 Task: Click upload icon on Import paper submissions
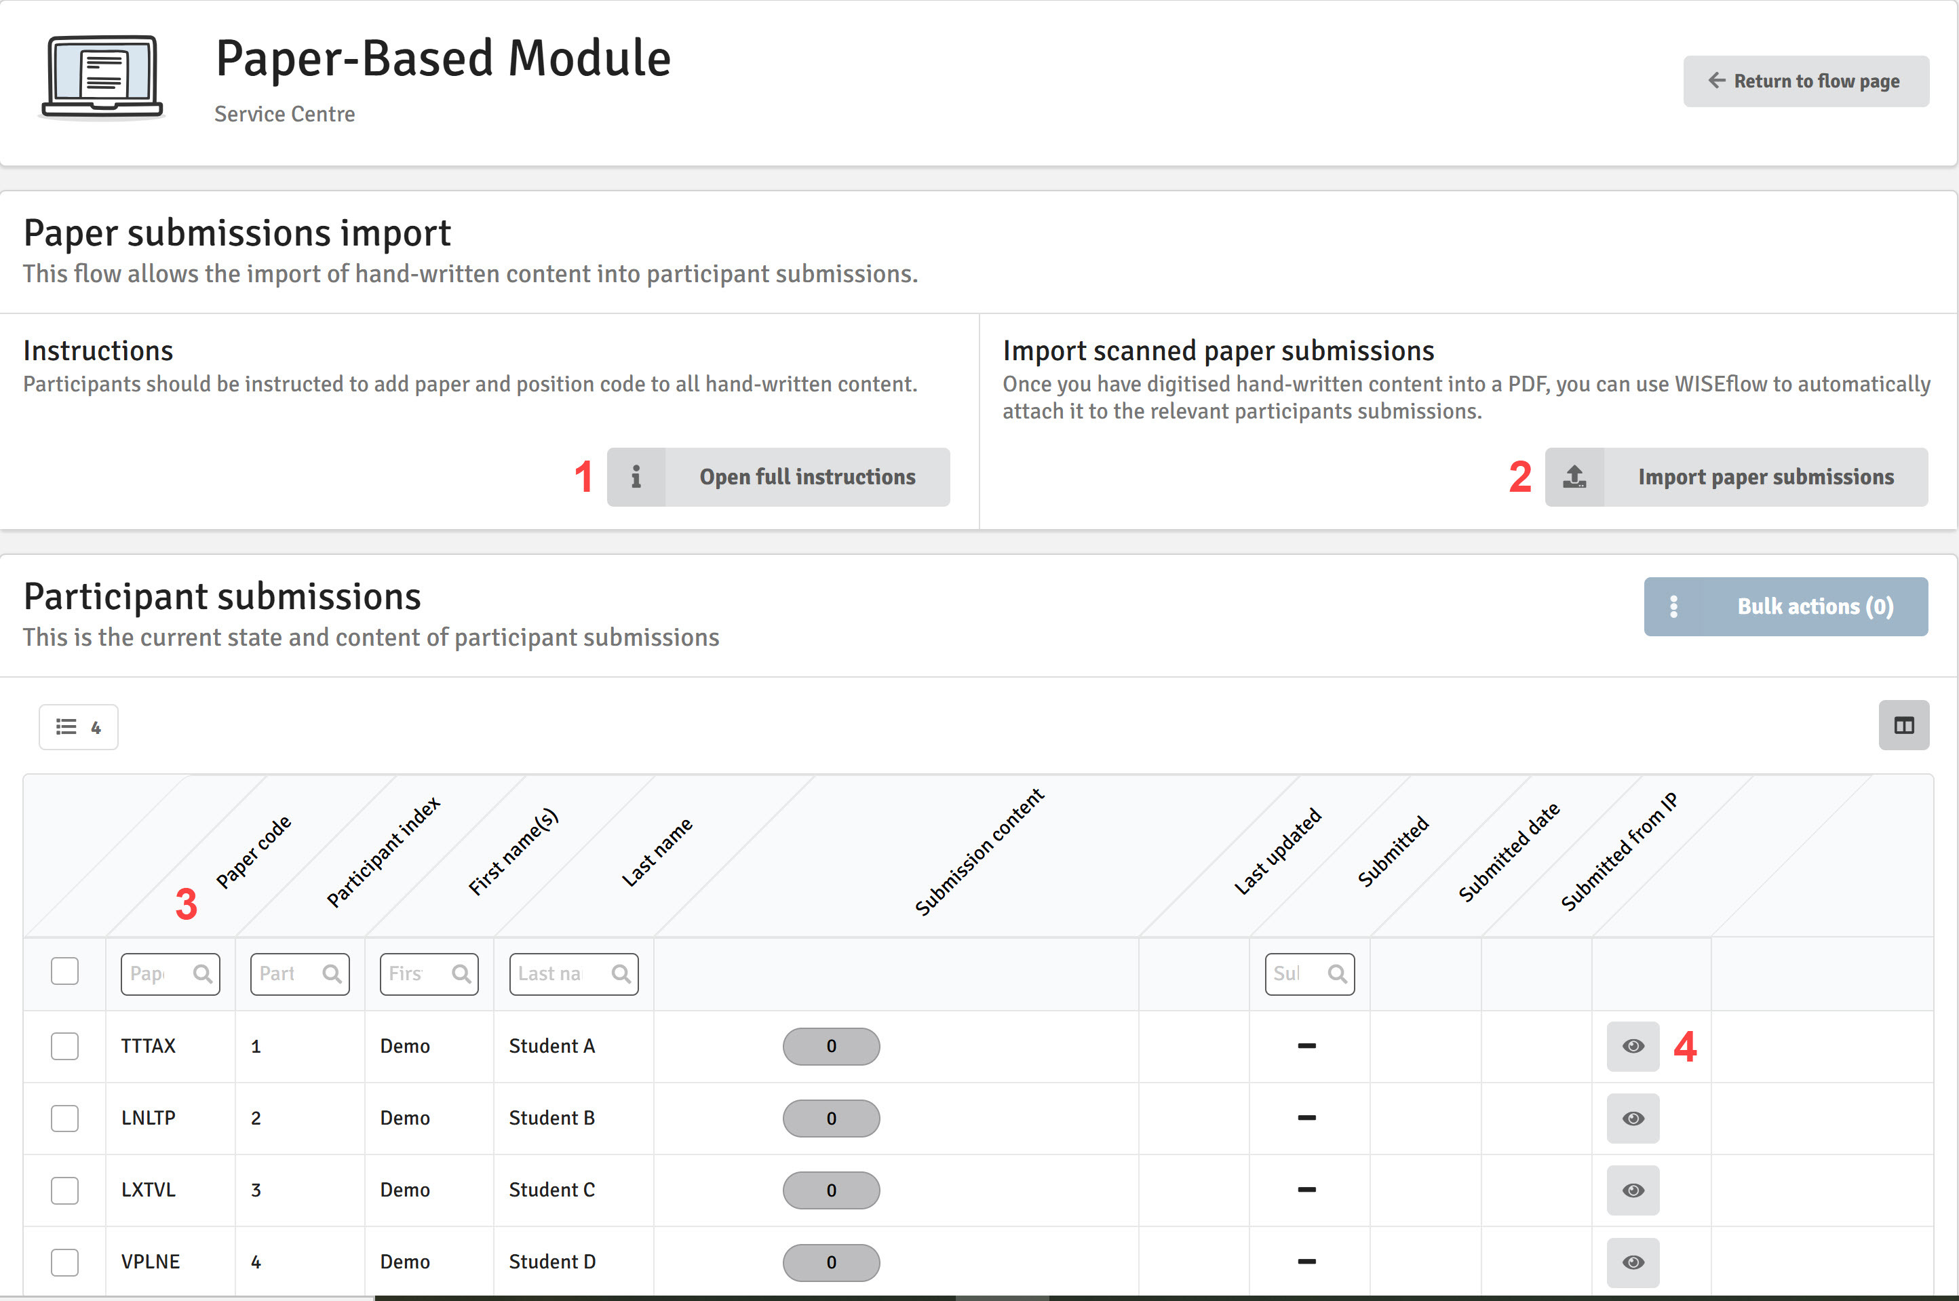pyautogui.click(x=1574, y=477)
